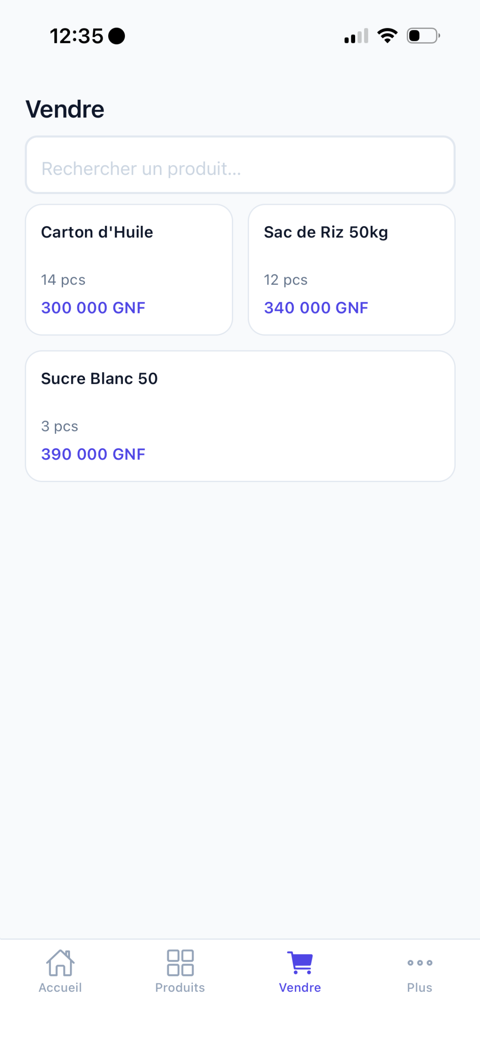This screenshot has height=1039, width=480.
Task: Open the Produits grid icon
Action: [x=180, y=963]
